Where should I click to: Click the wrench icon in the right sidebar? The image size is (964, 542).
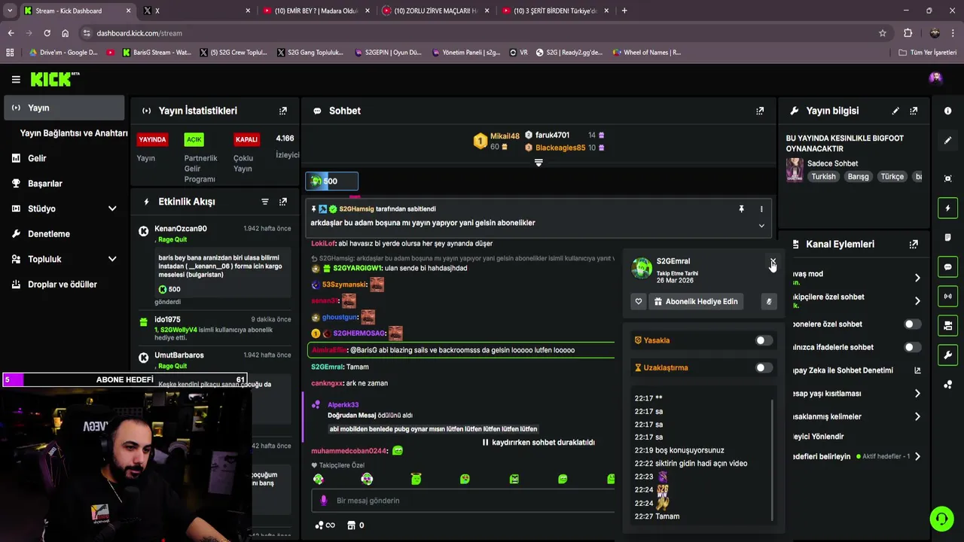point(947,355)
